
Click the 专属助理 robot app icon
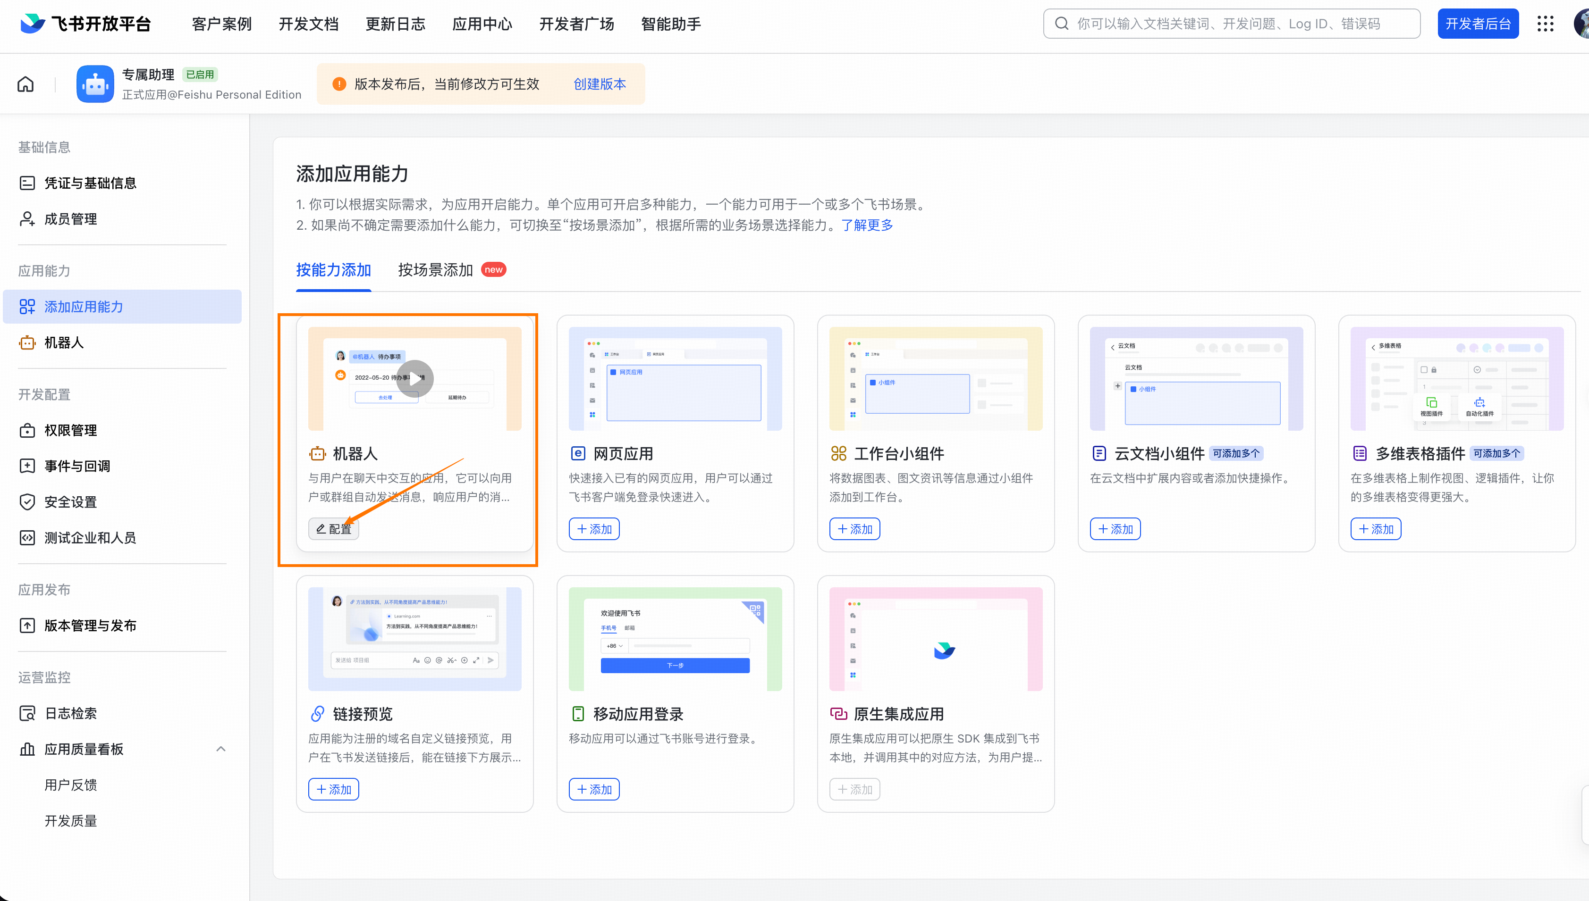(x=95, y=83)
